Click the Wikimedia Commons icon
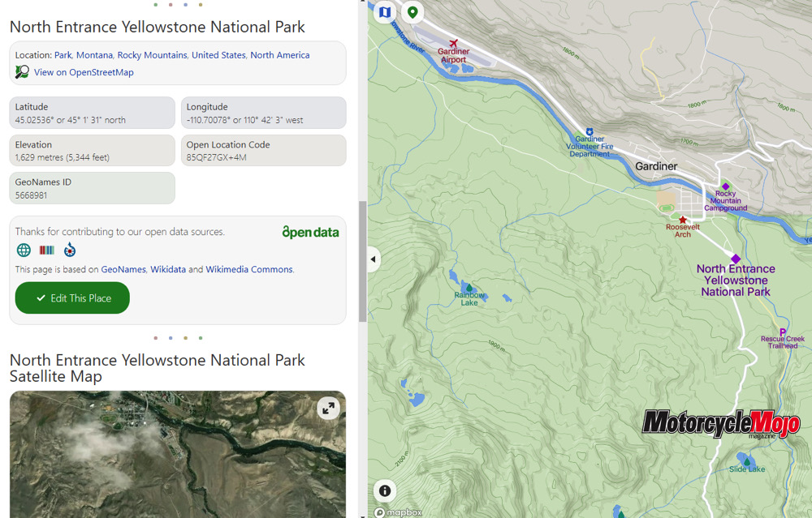The width and height of the screenshot is (812, 518). (x=70, y=250)
